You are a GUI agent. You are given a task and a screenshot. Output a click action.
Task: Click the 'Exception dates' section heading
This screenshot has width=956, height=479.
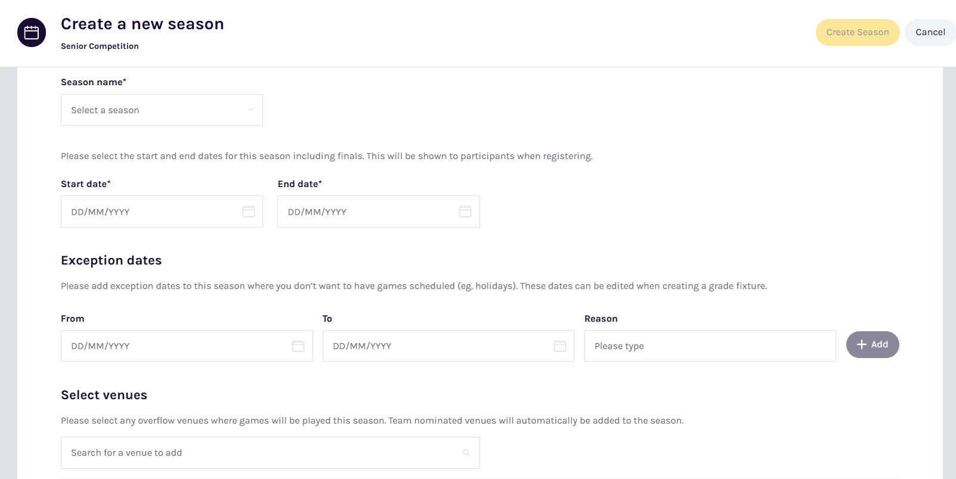[112, 260]
